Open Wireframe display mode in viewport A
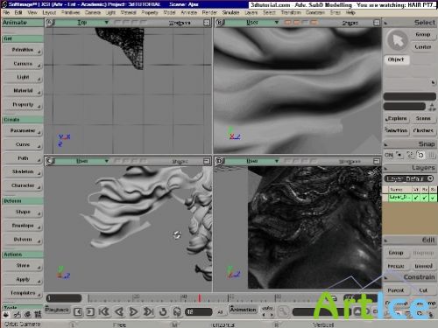438x328 pixels. 180,23
